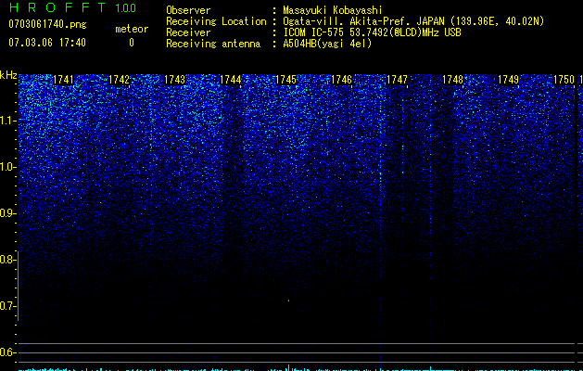
Task: Click the meteor count value 0
Action: tap(132, 43)
